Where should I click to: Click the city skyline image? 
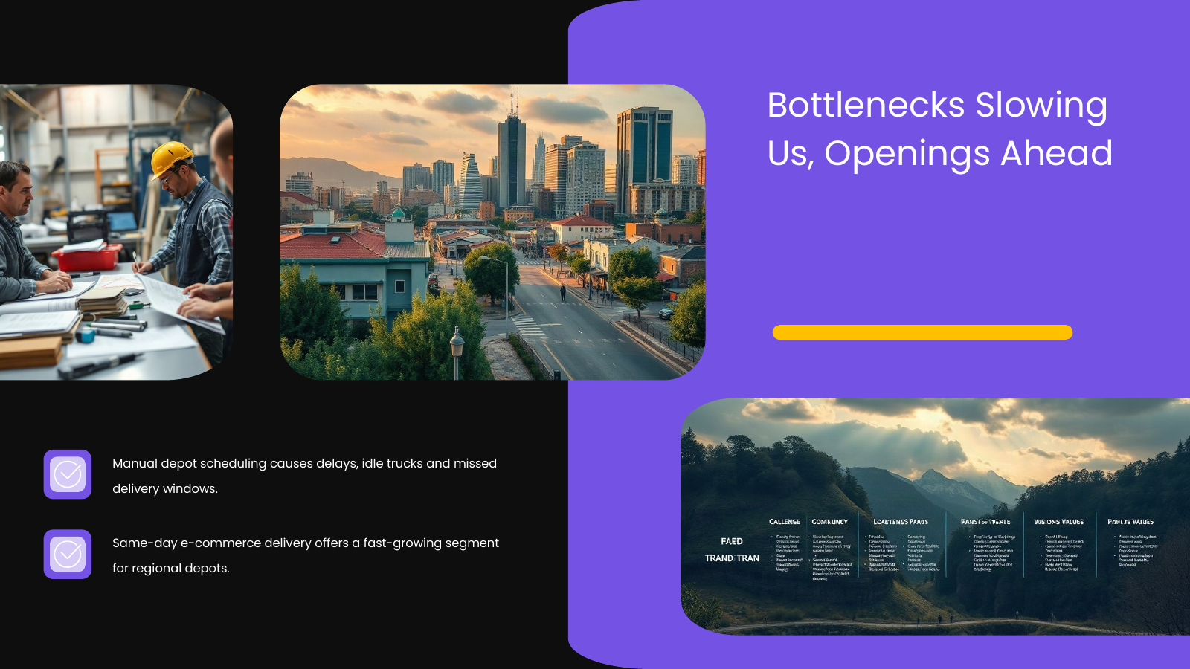click(x=492, y=232)
